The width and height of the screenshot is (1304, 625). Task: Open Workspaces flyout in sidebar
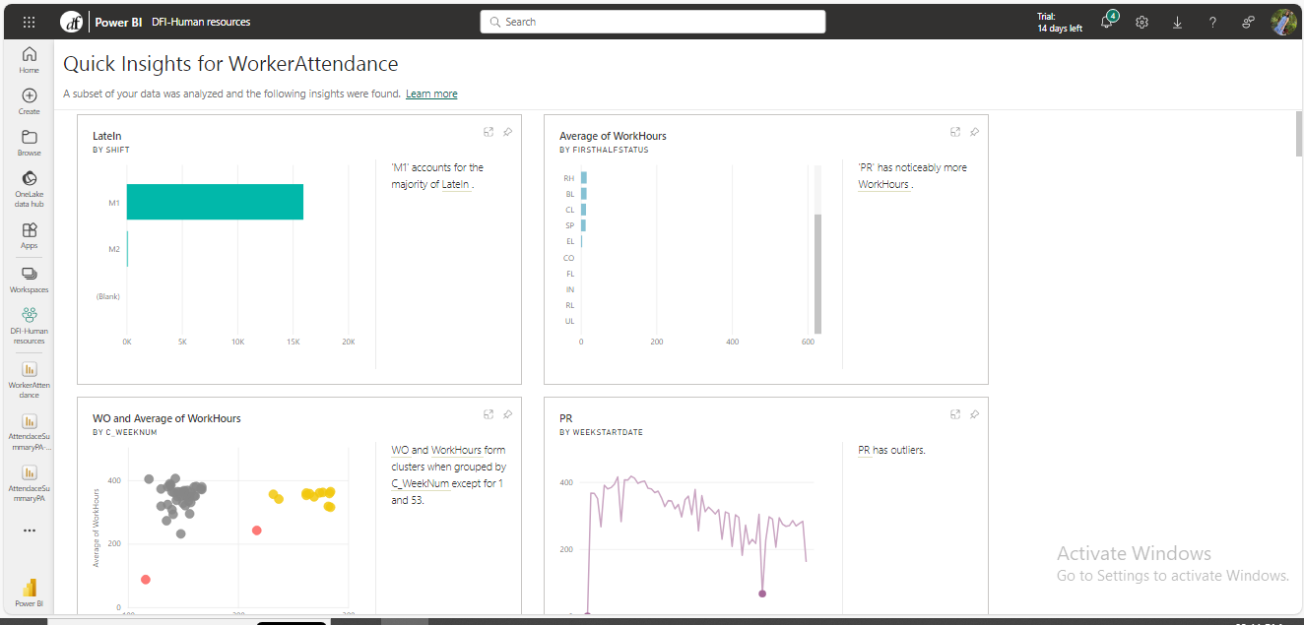click(30, 279)
